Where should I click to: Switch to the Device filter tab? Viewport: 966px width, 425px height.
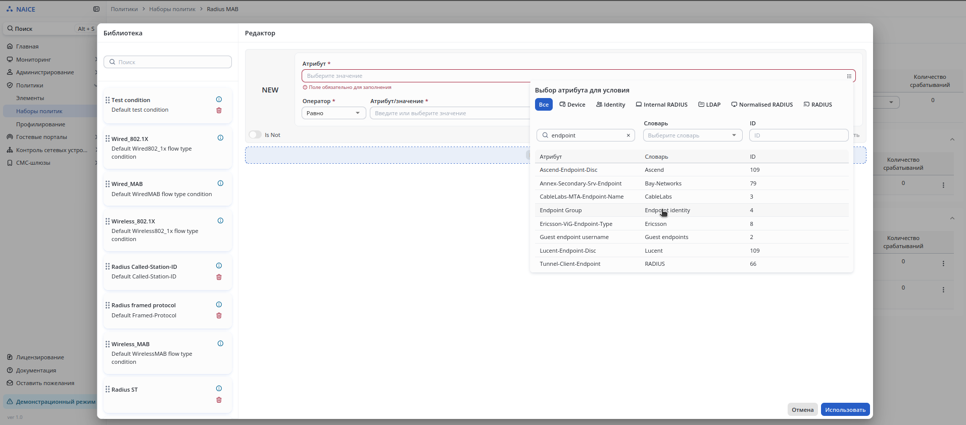click(x=572, y=105)
